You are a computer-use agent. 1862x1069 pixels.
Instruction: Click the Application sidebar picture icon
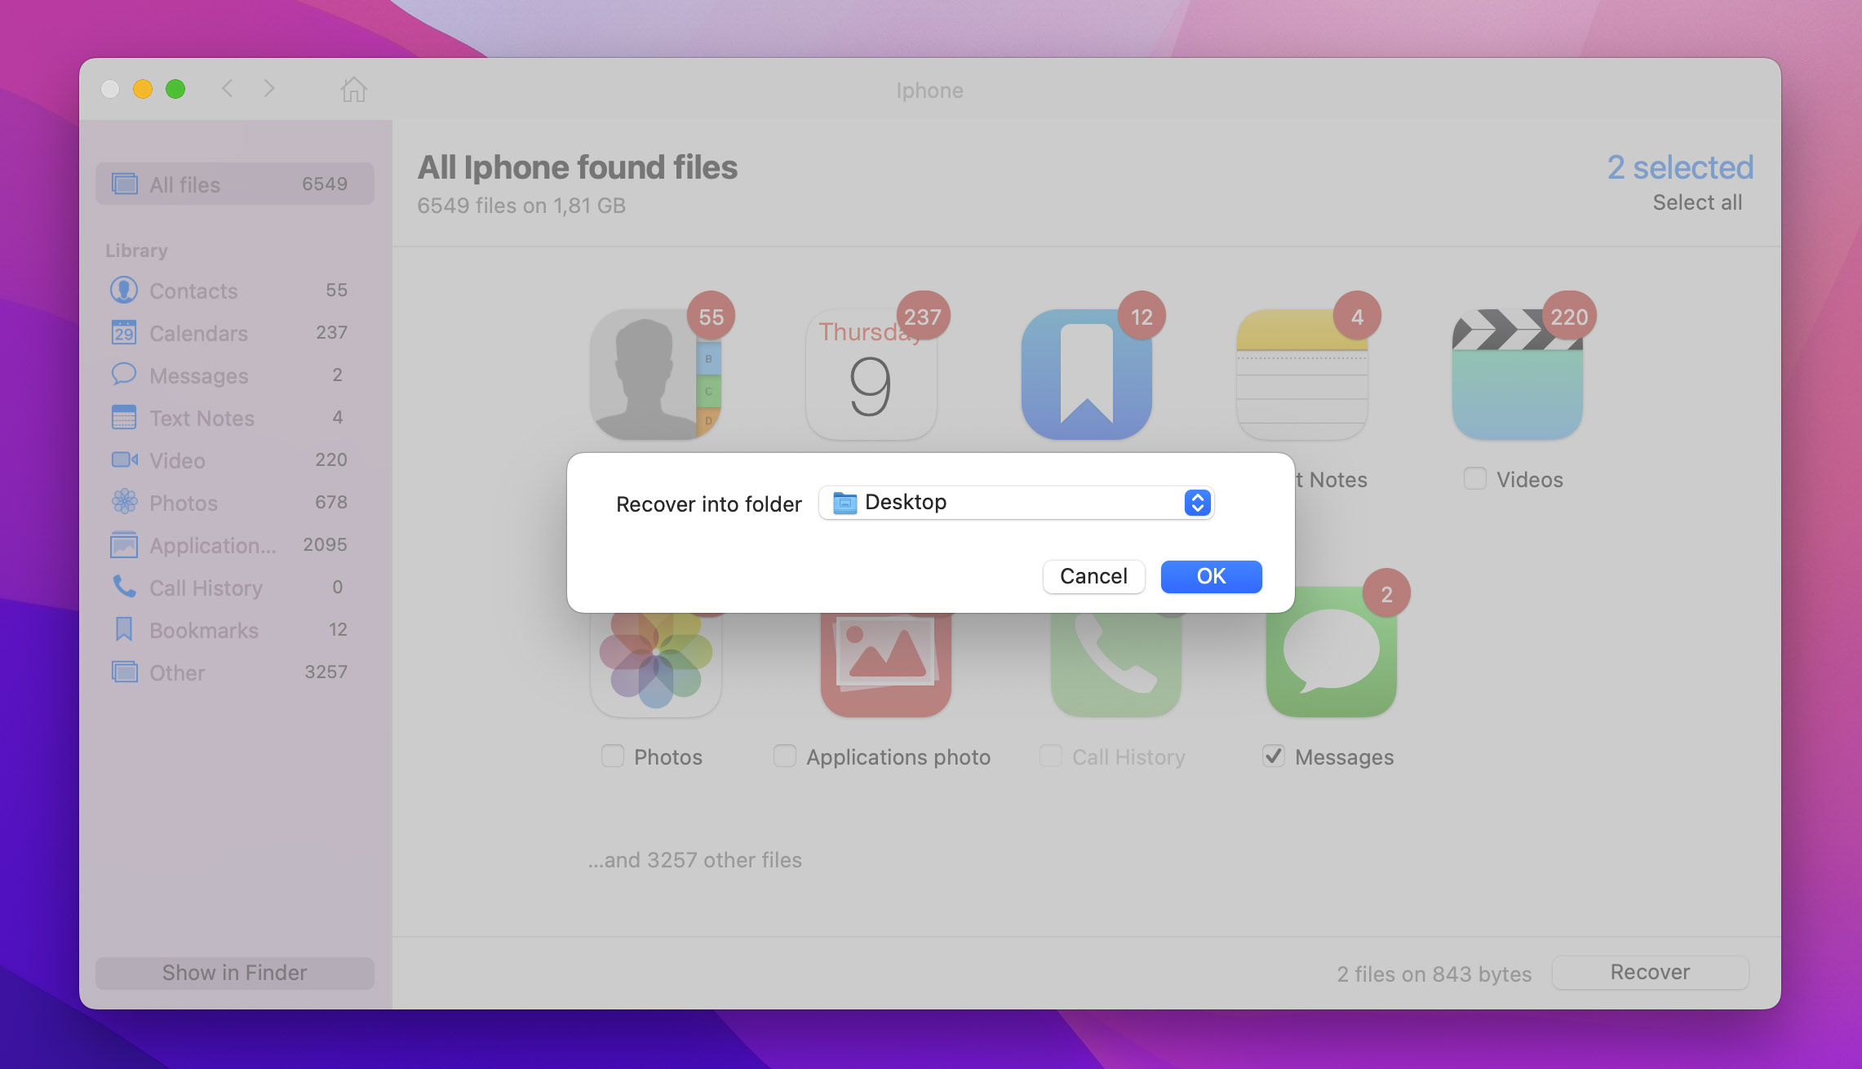point(124,544)
